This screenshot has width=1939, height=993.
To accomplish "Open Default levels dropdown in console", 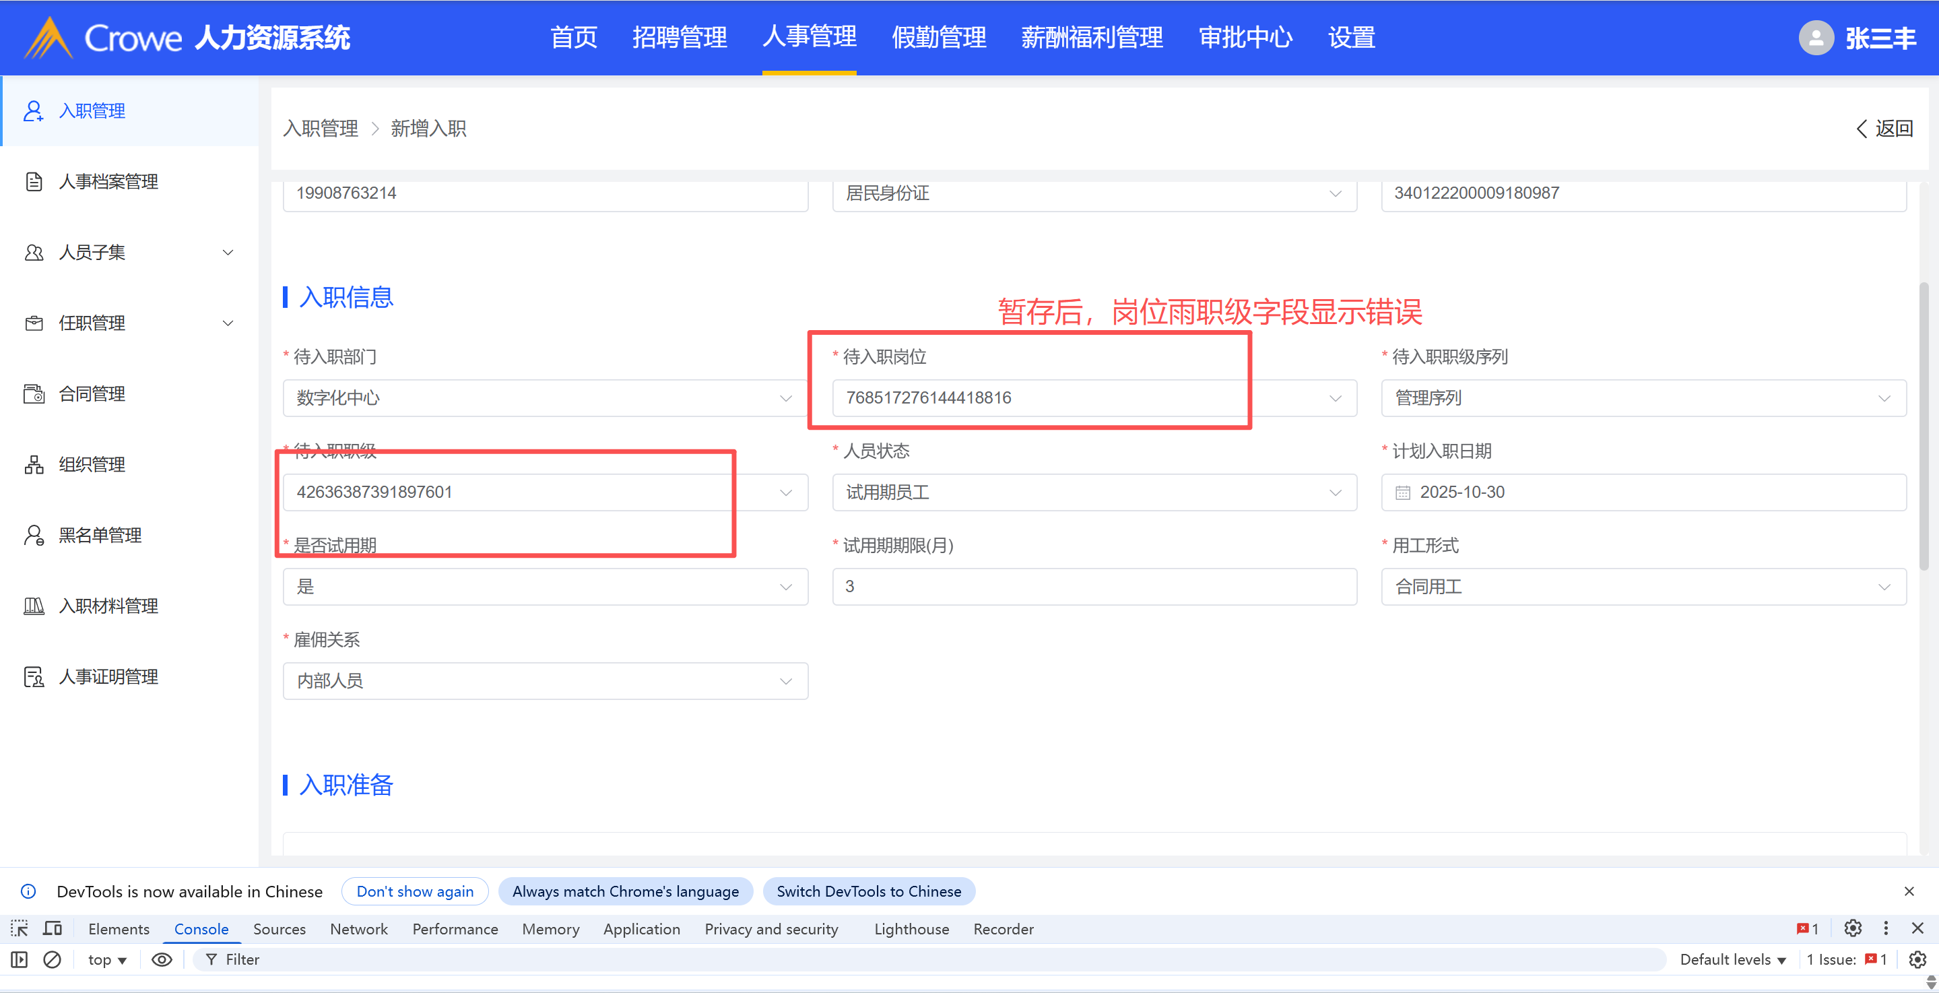I will coord(1732,959).
